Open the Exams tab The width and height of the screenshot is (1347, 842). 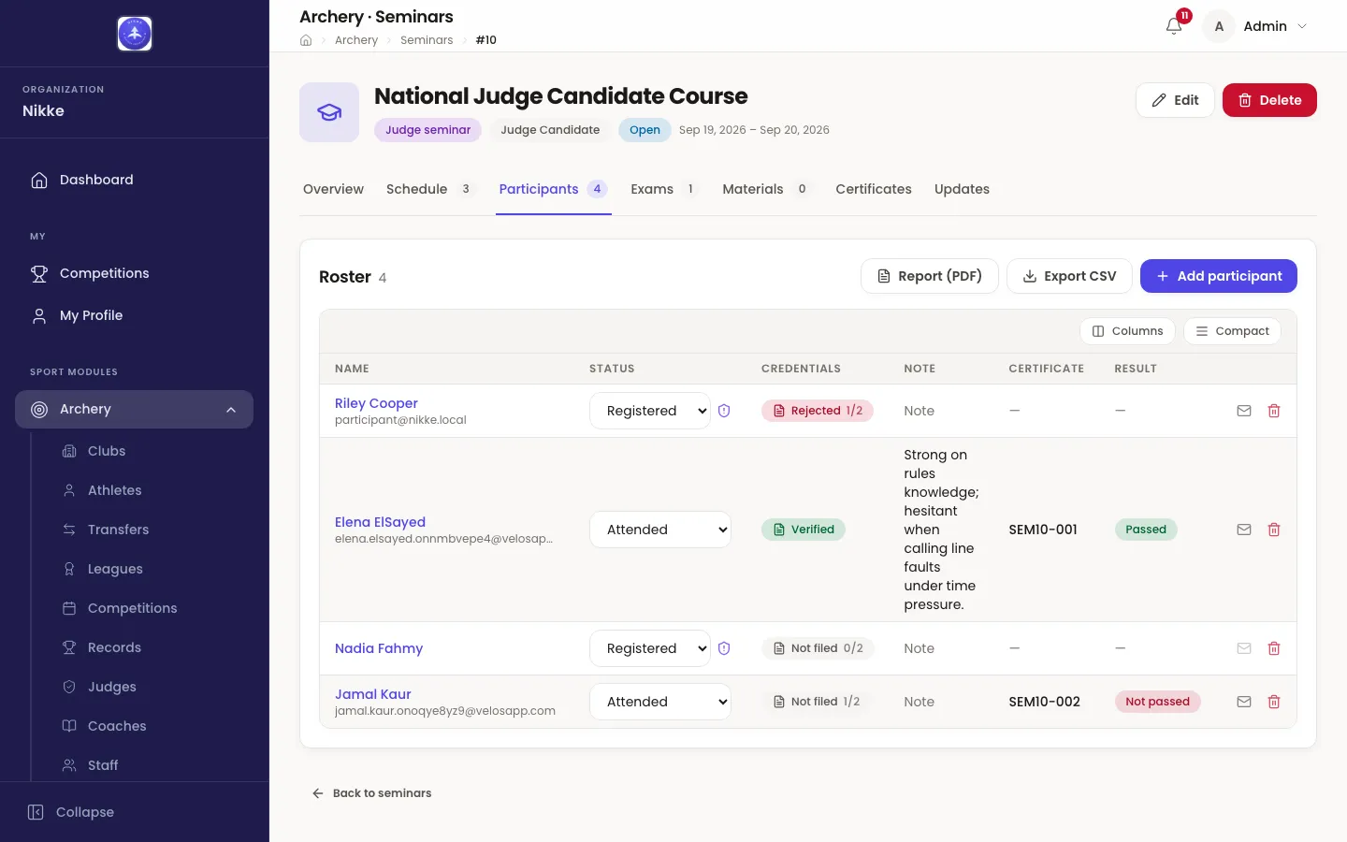tap(664, 189)
